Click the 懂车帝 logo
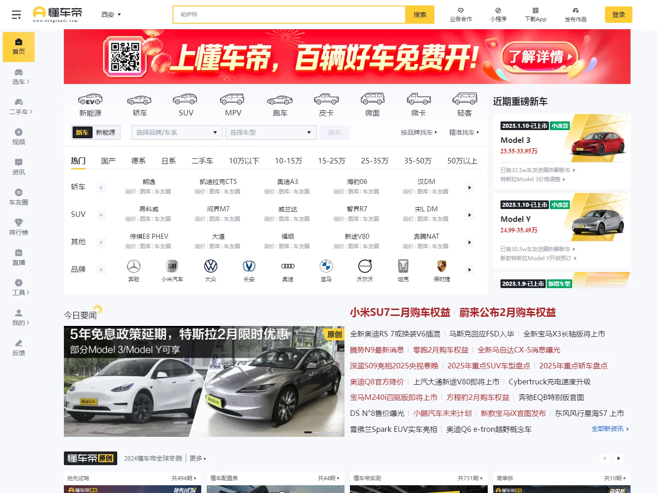Screen dimensions: 657x493 click(x=57, y=14)
